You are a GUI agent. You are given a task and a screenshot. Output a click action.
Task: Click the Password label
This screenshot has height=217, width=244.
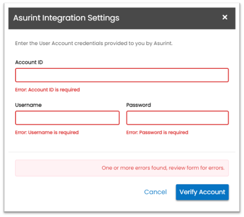coord(139,105)
